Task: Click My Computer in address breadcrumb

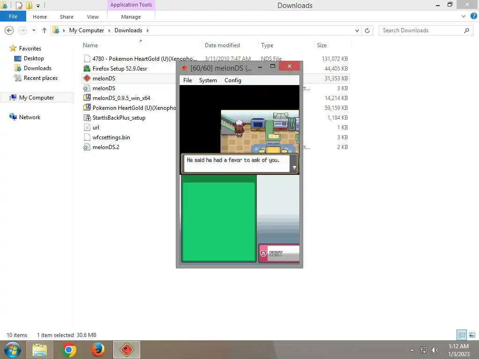Action: (87, 30)
